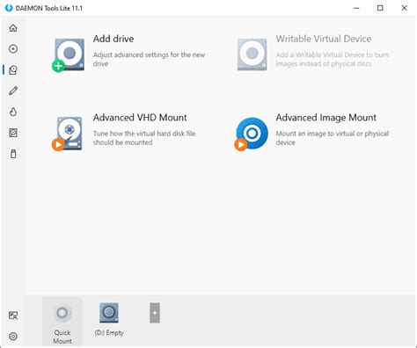Click the Add drive icon
The width and height of the screenshot is (417, 348).
[x=69, y=54]
